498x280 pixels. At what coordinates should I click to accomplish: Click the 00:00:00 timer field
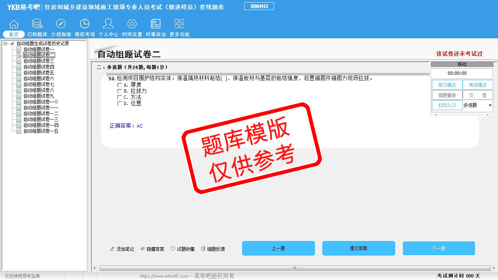462,73
